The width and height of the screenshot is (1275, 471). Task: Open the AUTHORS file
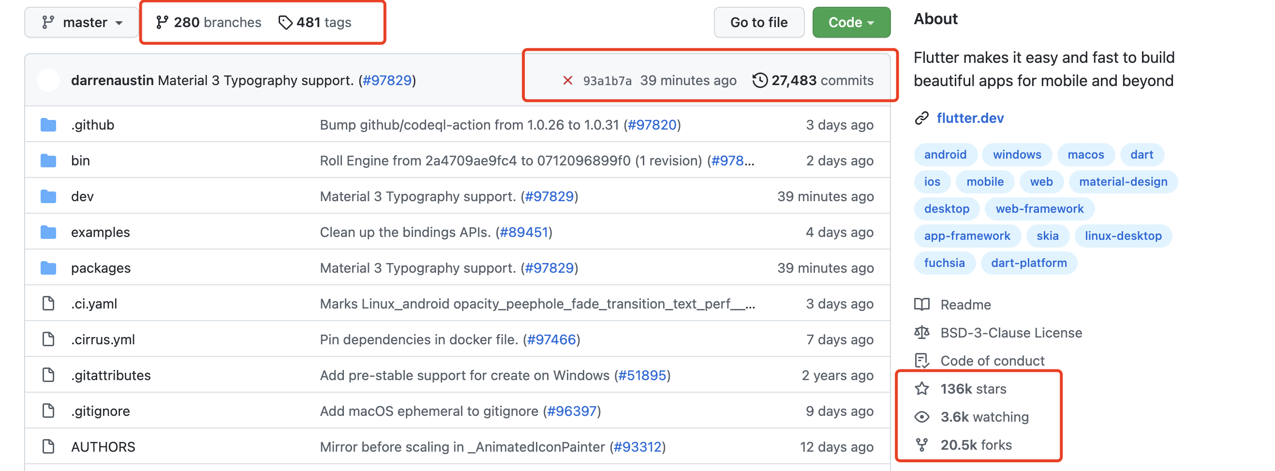tap(103, 447)
